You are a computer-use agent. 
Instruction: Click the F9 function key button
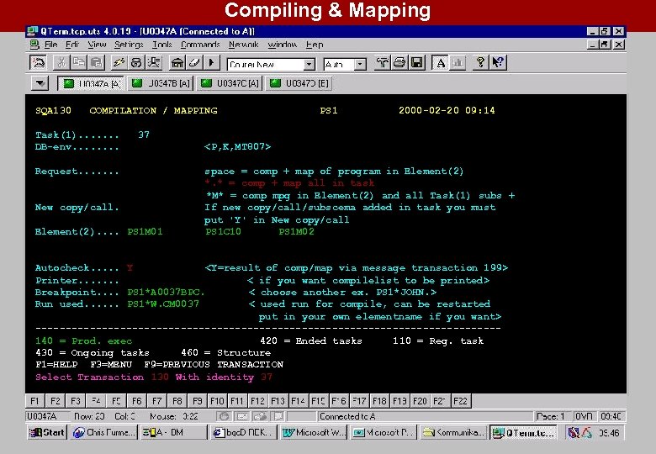point(198,401)
